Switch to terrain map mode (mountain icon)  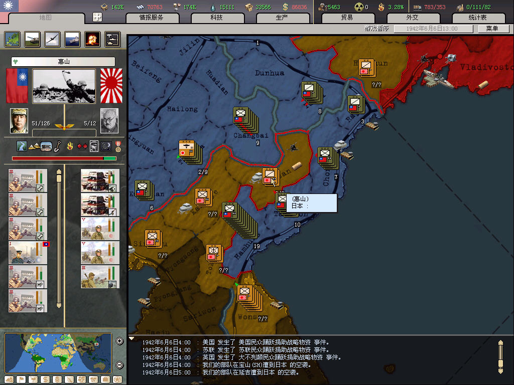pos(9,380)
